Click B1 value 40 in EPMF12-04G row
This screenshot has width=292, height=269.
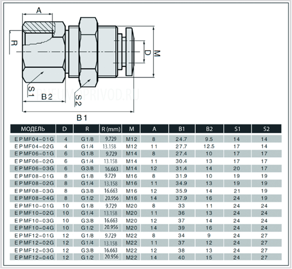[181, 258]
